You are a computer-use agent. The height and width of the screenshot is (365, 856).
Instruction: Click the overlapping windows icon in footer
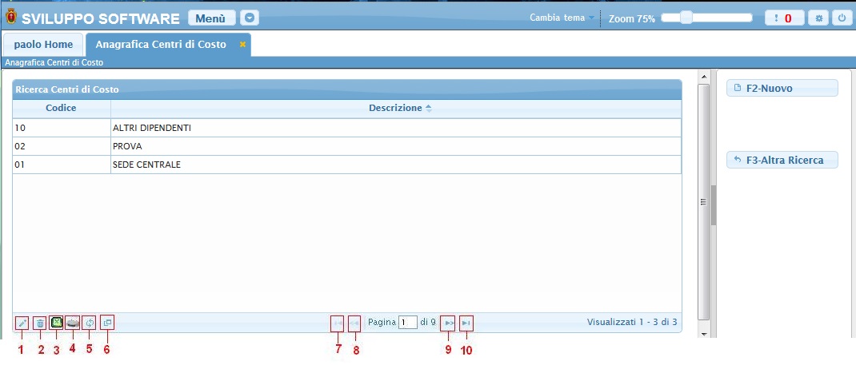107,323
